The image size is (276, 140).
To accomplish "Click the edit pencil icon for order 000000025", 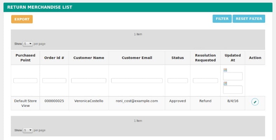I will [x=255, y=102].
